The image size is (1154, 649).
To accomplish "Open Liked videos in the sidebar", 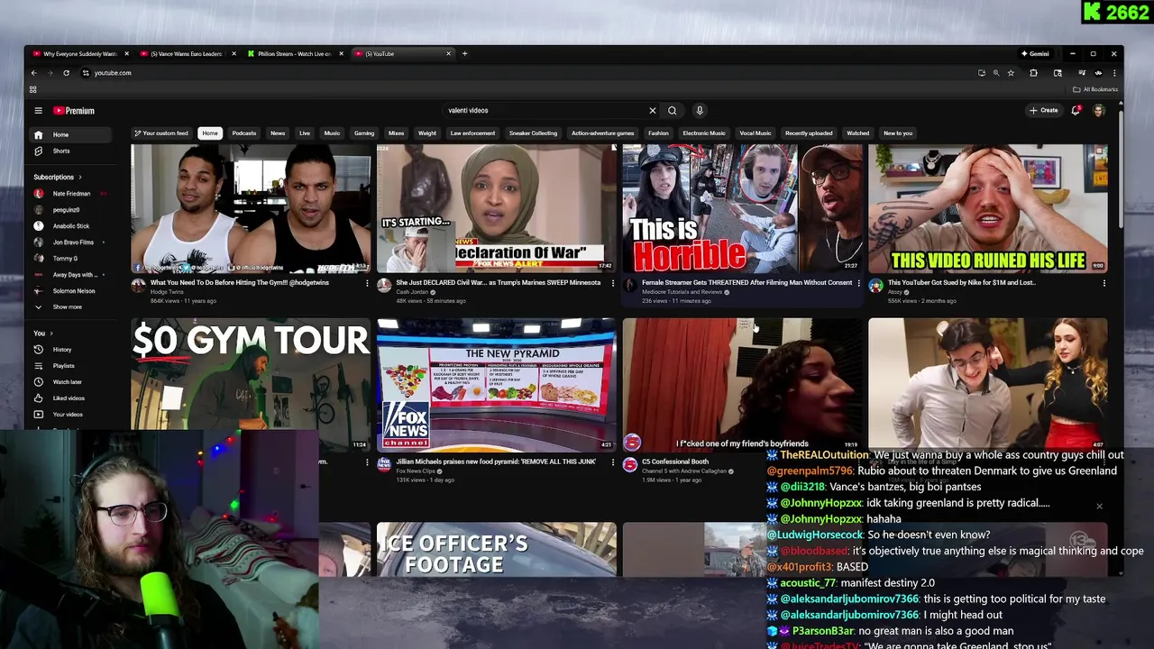I will pyautogui.click(x=70, y=398).
